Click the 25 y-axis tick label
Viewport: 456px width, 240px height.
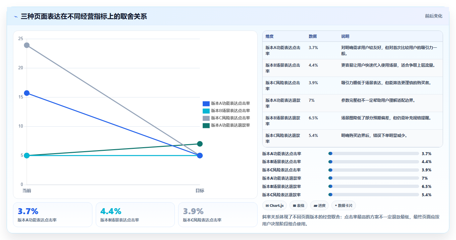click(x=21, y=39)
